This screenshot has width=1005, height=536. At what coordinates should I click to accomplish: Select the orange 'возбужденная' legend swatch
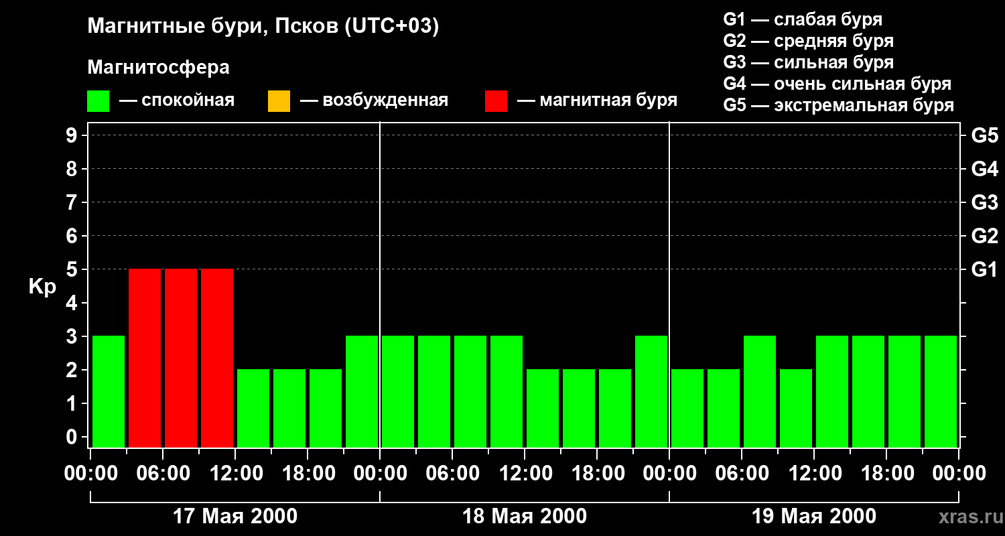coord(279,100)
